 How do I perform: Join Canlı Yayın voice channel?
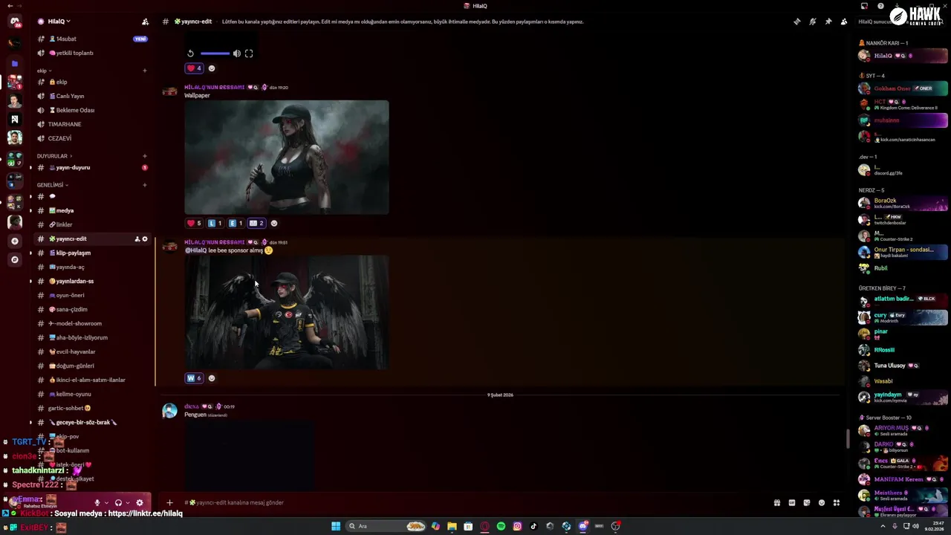pos(93,96)
